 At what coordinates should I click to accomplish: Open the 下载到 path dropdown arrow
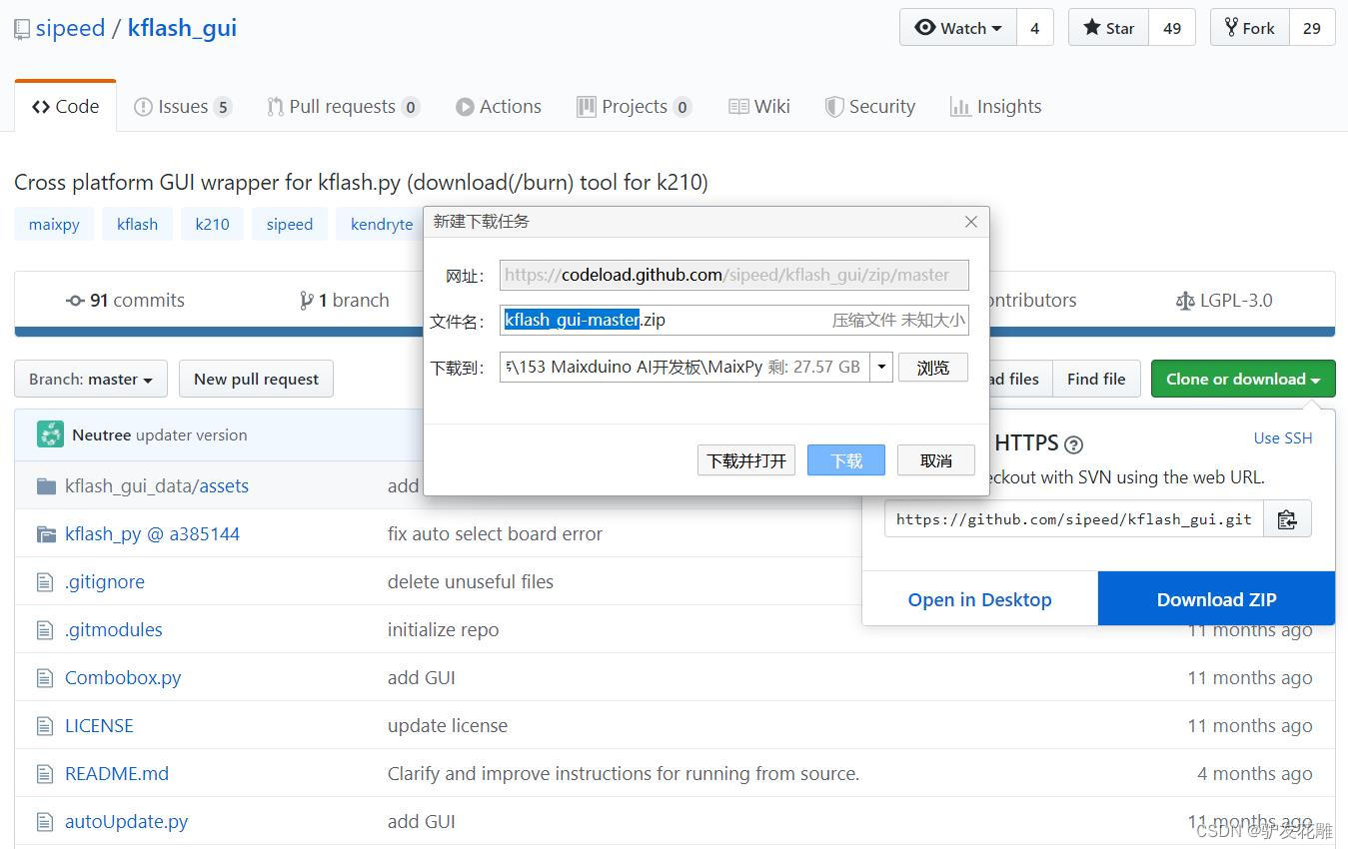(881, 367)
